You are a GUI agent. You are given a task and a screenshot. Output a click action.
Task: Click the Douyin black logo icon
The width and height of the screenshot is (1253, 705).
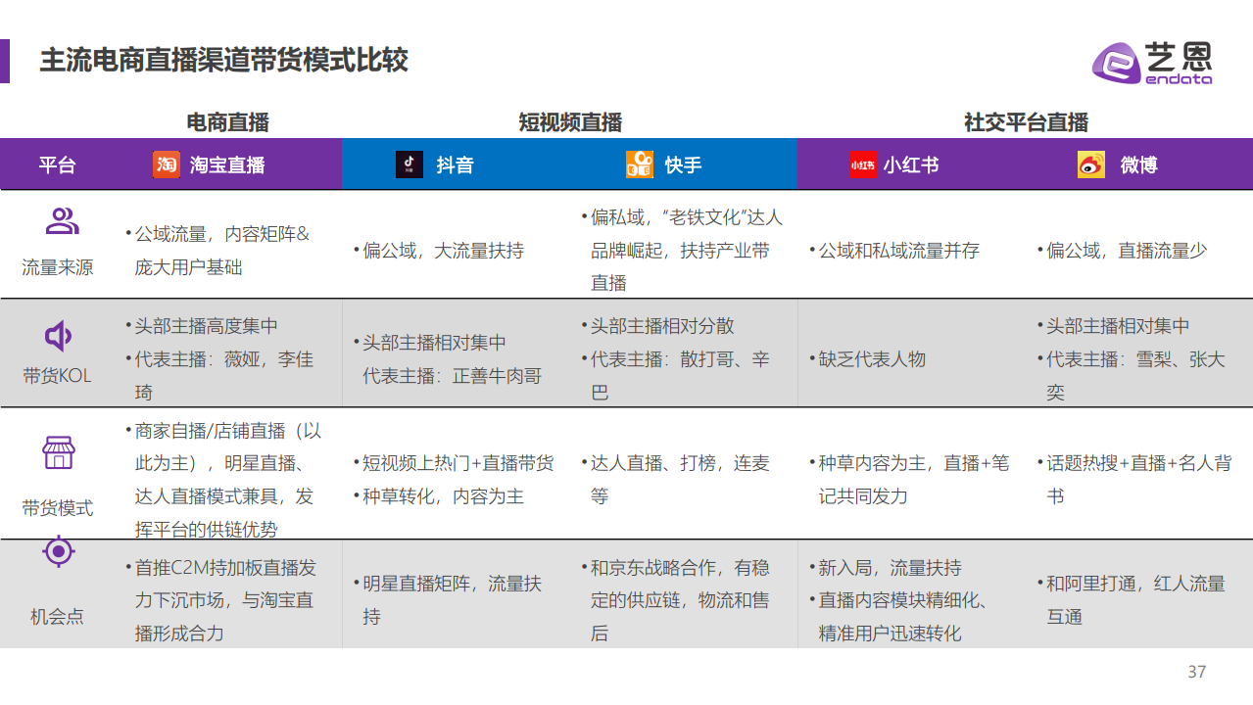pos(410,164)
